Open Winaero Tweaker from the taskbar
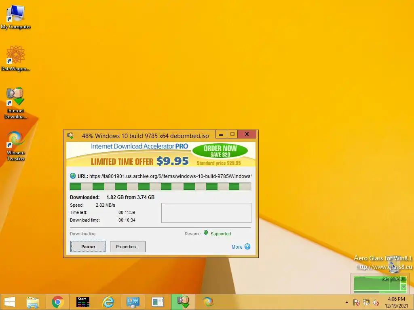Viewport: 414px width, 310px height. click(x=208, y=302)
